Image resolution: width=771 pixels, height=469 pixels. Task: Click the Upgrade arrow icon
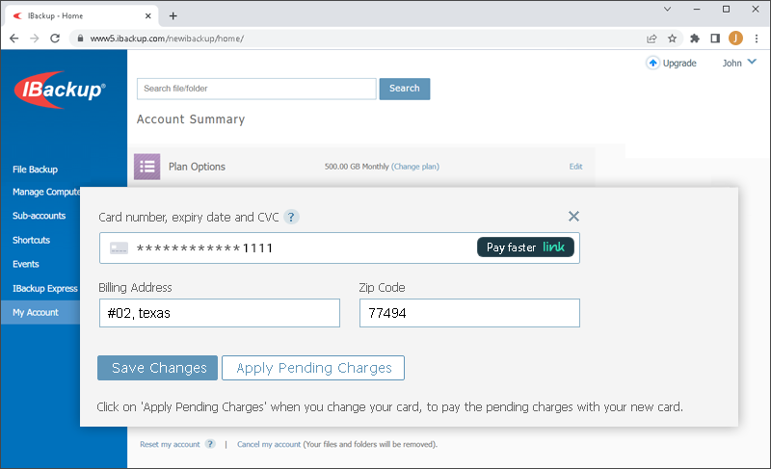(x=652, y=63)
